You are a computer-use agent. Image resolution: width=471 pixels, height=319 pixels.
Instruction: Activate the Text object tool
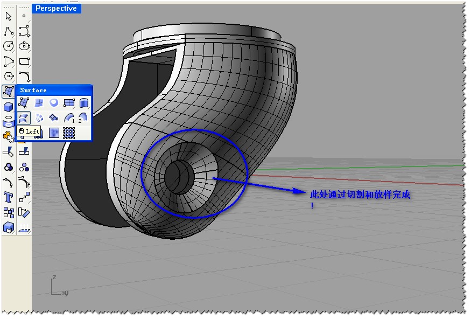pyautogui.click(x=9, y=198)
